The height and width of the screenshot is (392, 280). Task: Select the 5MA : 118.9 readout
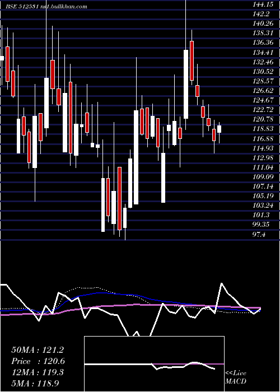tap(35, 383)
